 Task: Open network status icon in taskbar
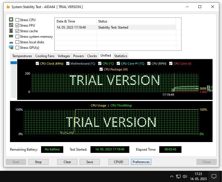coord(178,176)
